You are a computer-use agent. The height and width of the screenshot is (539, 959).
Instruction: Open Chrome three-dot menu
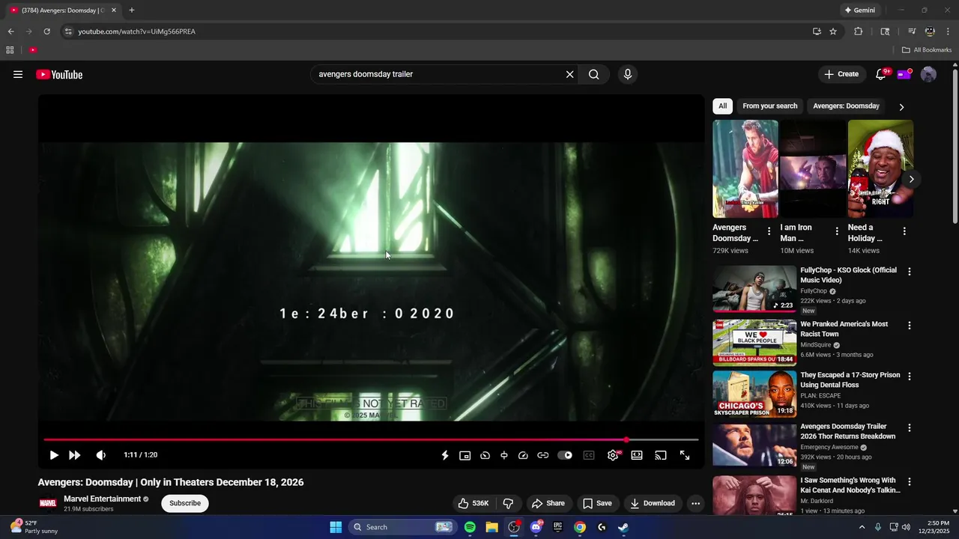(948, 31)
